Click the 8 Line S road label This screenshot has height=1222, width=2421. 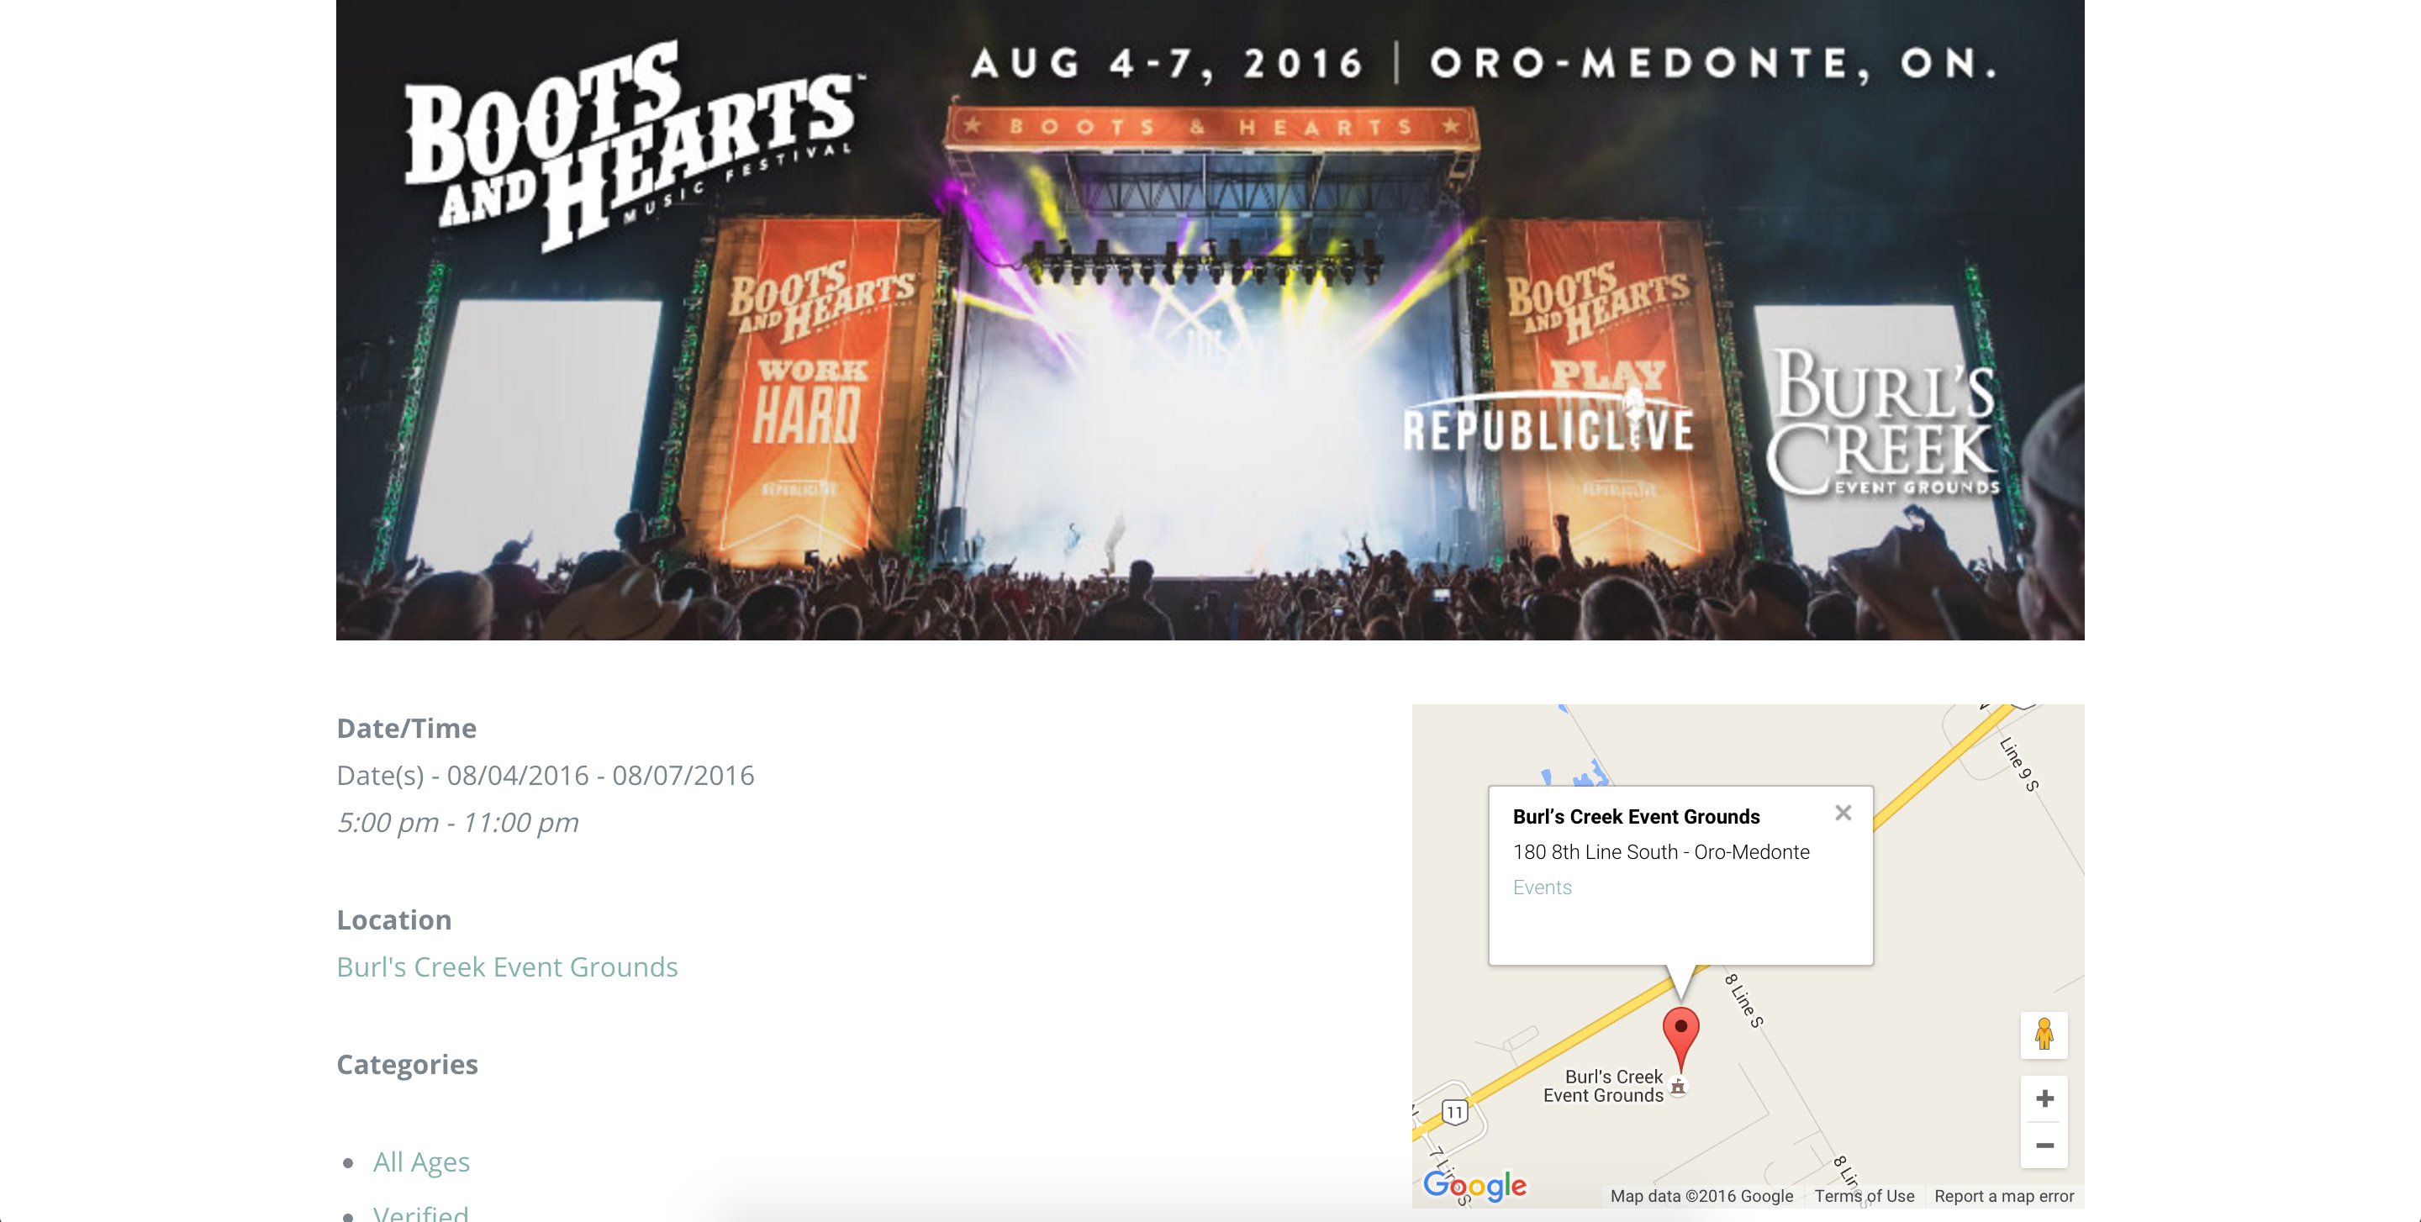click(x=1743, y=1000)
